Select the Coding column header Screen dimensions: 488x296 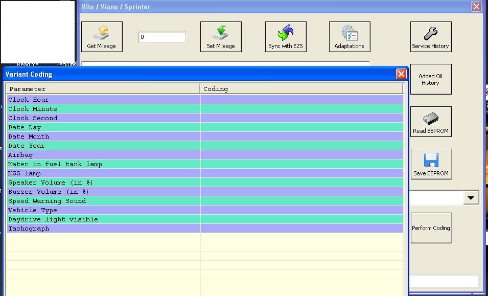[301, 89]
